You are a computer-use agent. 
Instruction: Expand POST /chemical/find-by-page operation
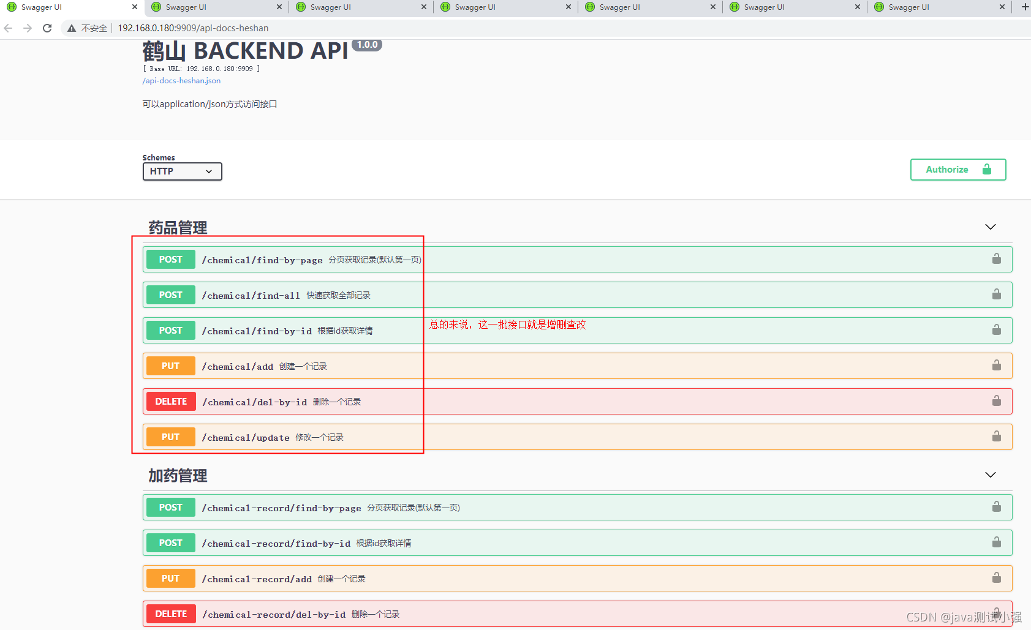click(577, 260)
